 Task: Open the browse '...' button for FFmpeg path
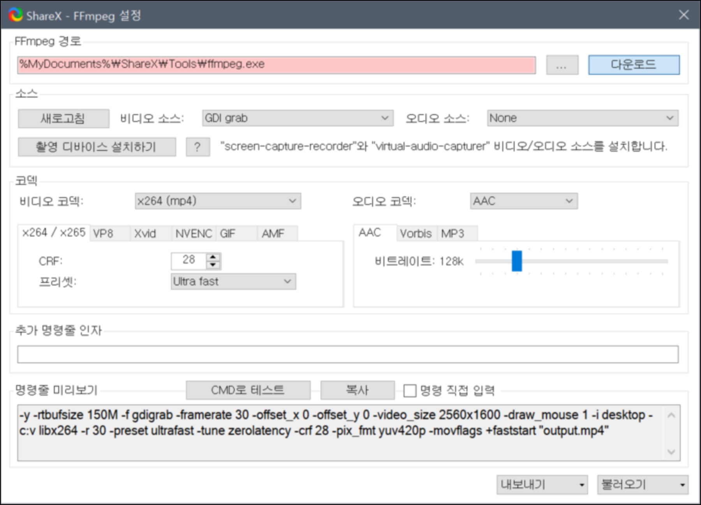(x=562, y=65)
